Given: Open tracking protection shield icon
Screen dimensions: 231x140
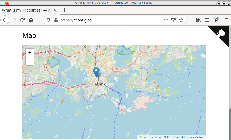Looking at the screenshot, I should click(49, 20).
